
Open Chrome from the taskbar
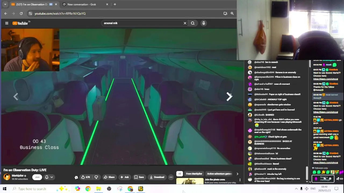(x=88, y=189)
